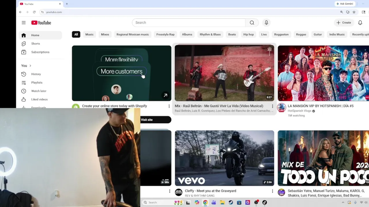Viewport: 369px width, 207px height.
Task: Show hidden system tray icons
Action: [343, 202]
